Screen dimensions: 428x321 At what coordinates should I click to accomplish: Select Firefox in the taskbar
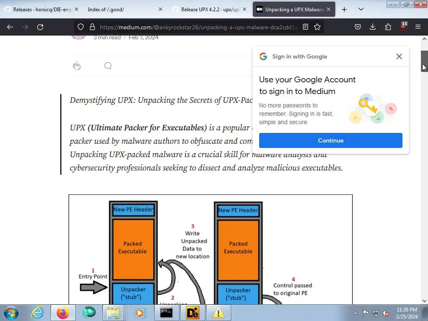click(x=63, y=313)
